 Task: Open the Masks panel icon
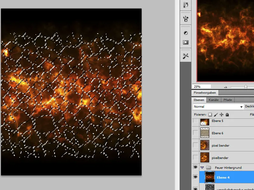click(x=186, y=42)
